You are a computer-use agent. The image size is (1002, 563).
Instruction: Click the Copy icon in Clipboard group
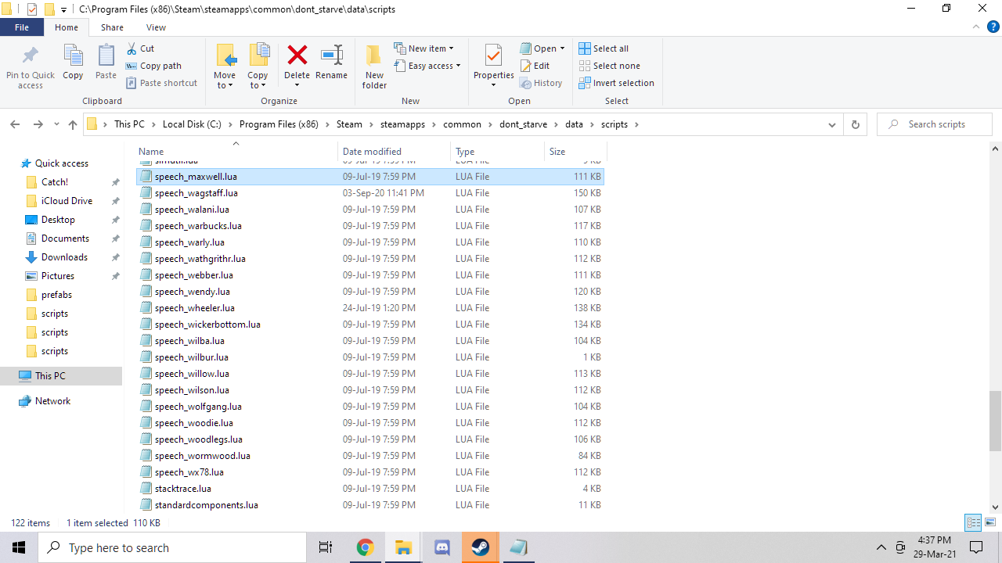click(73, 56)
